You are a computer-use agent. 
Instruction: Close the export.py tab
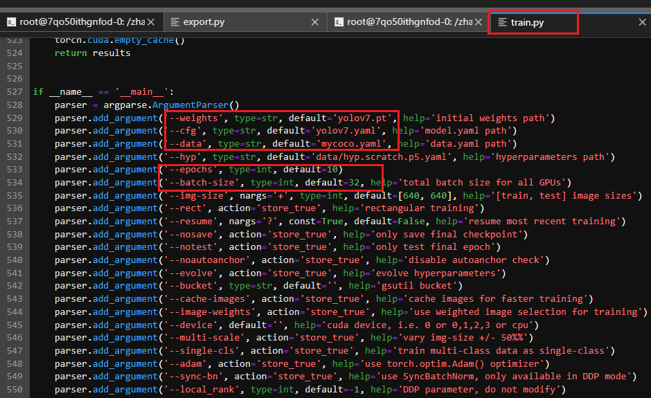(x=315, y=22)
